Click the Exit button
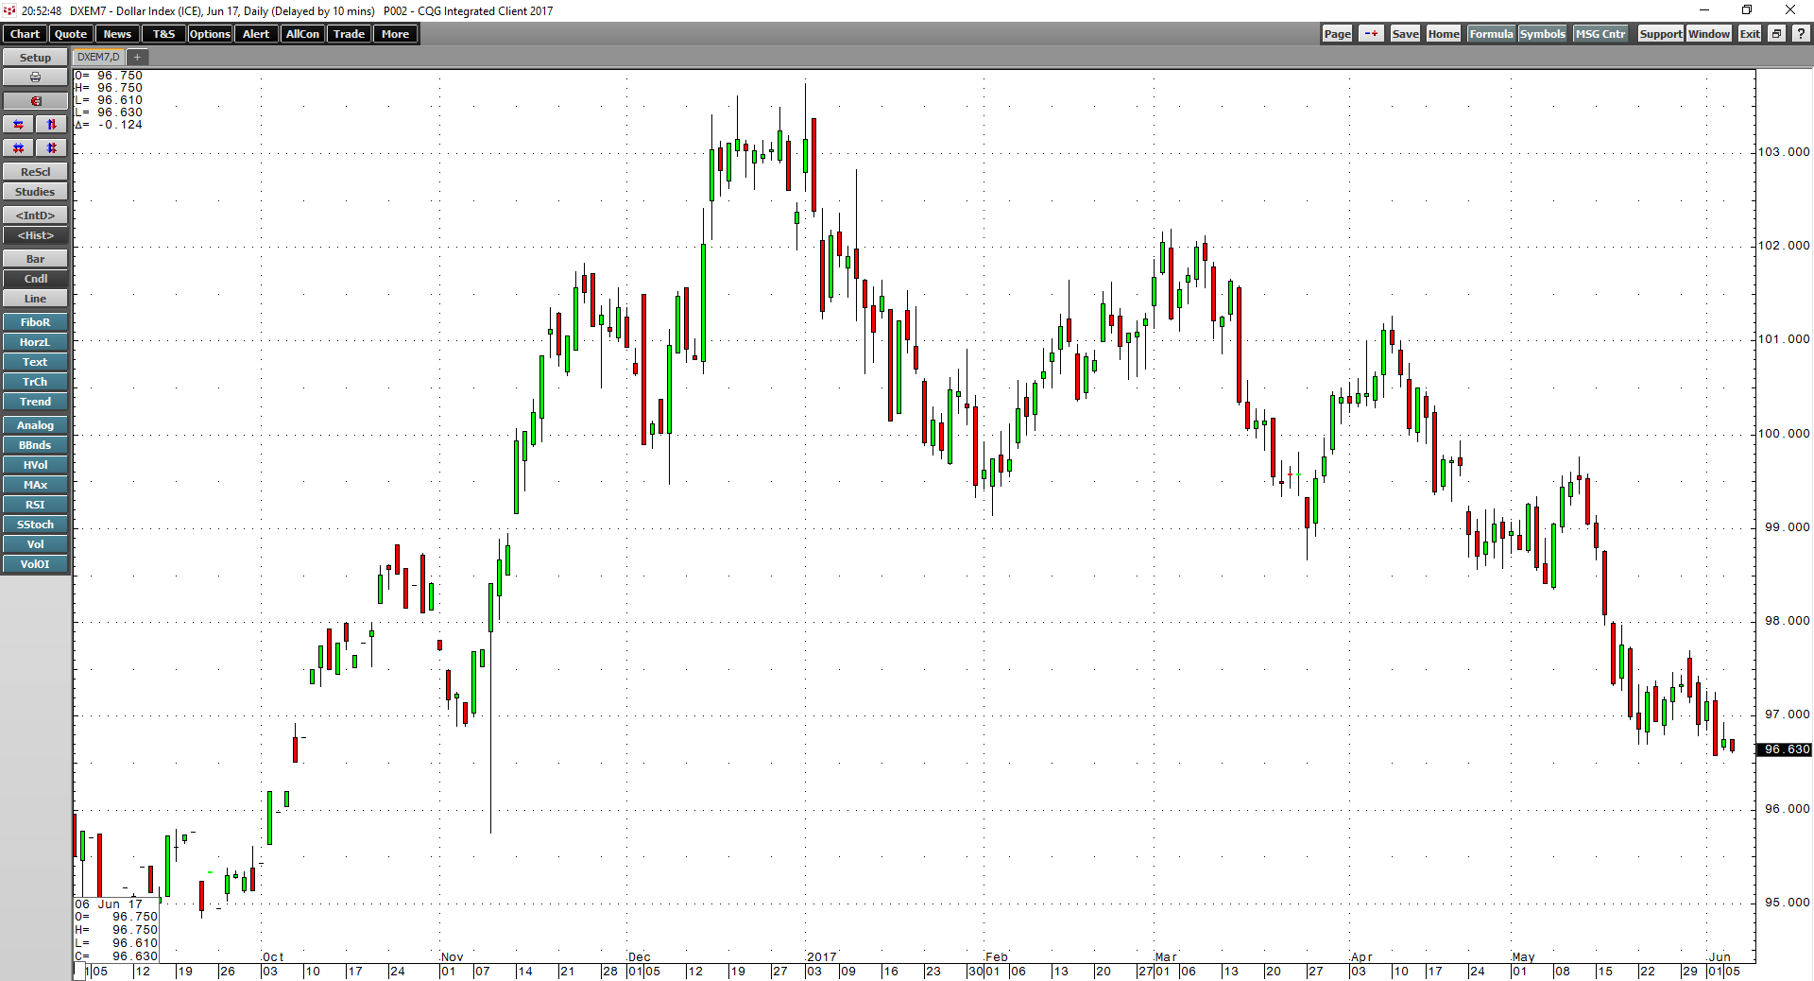The height and width of the screenshot is (981, 1814). click(1750, 34)
